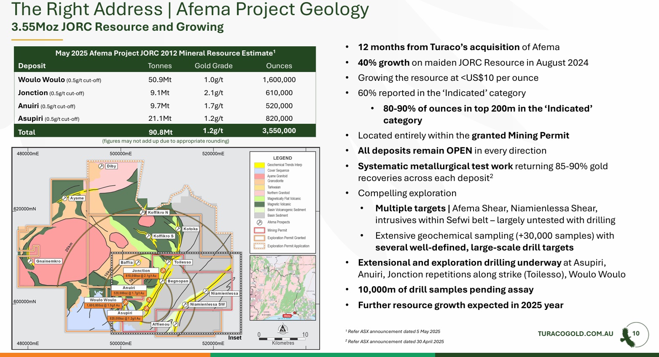
Task: Click the Total row in resource table
Action: [x=164, y=131]
